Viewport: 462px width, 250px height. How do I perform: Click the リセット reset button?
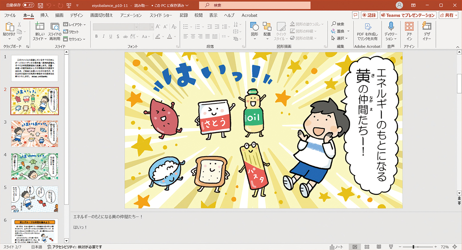(71, 32)
